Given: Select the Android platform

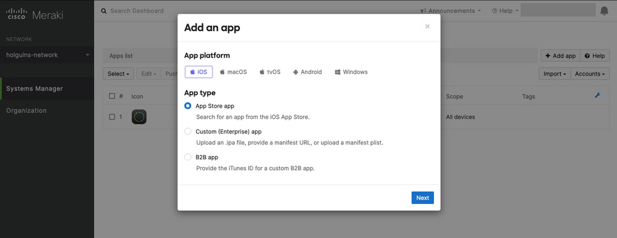Looking at the screenshot, I should tap(307, 72).
